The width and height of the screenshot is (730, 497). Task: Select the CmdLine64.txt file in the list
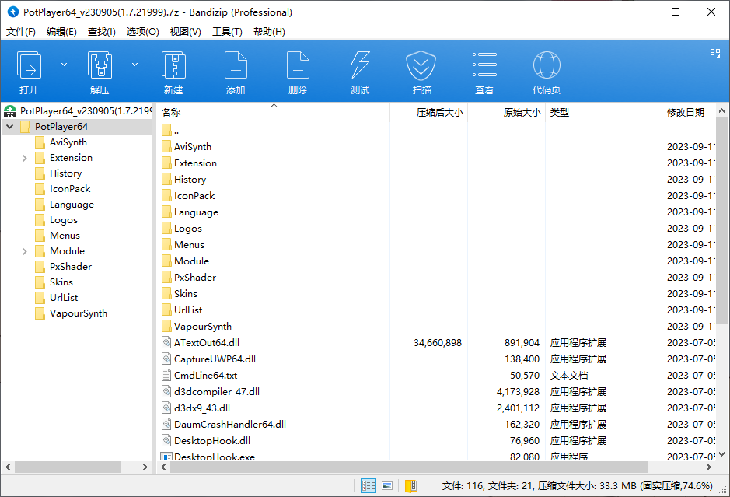click(x=207, y=375)
